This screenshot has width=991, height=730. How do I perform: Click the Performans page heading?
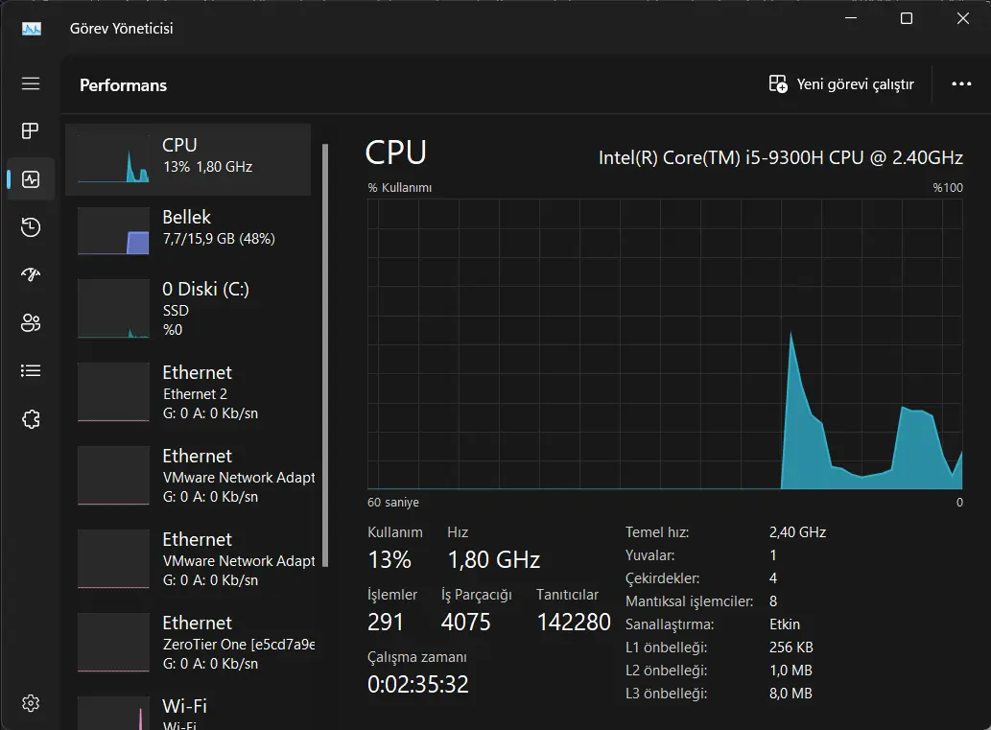[123, 85]
